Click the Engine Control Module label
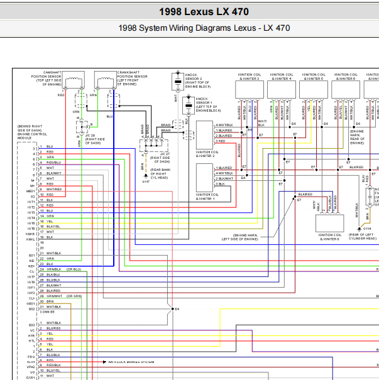Screen dimensions: 379x380 [x=32, y=132]
